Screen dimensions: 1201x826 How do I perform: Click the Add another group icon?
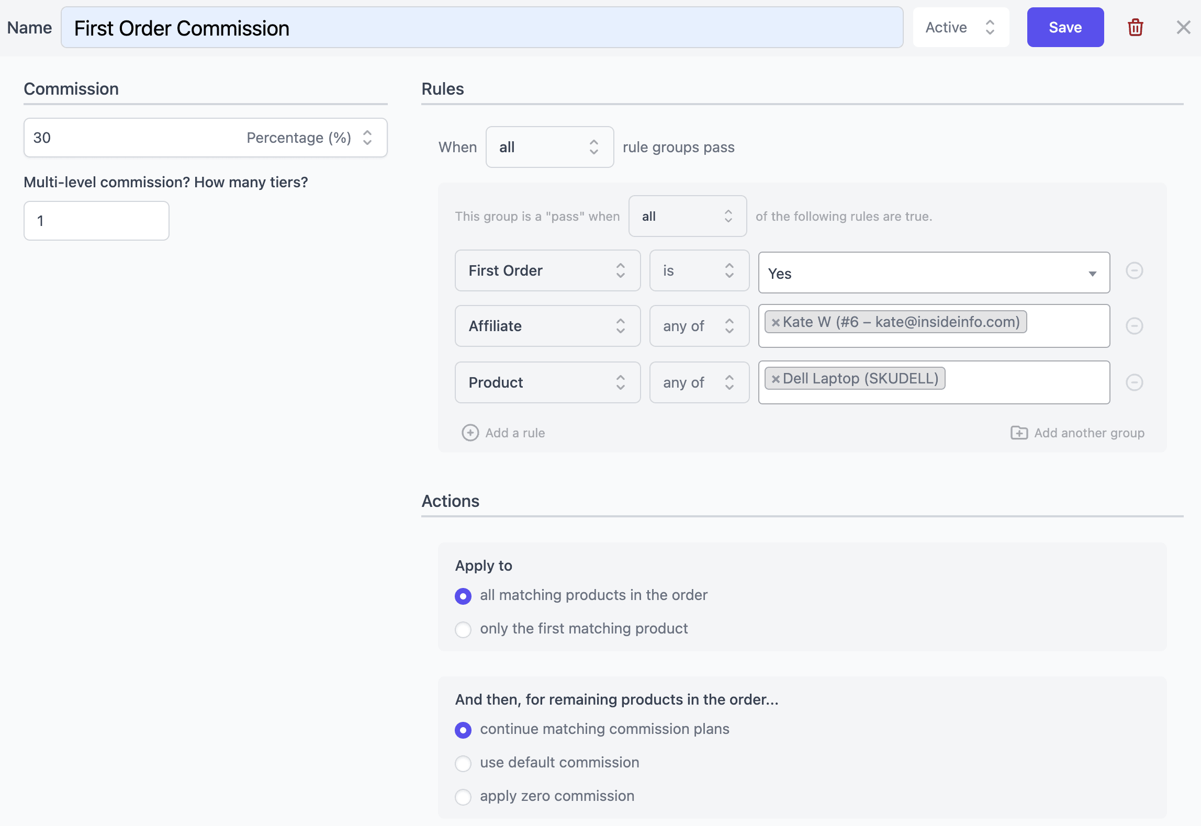click(x=1020, y=433)
